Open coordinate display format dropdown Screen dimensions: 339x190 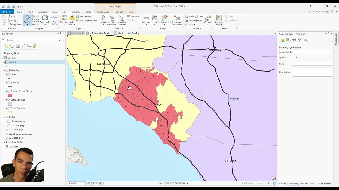[187, 183]
